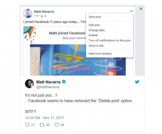Screen dimensions: 162x134
Task: Click the globe privacy icon under the name
Action: tap(42, 16)
